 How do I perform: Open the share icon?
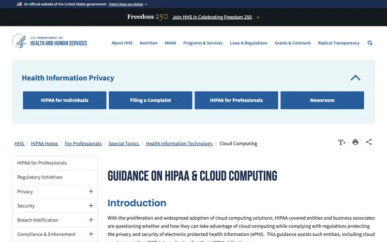[x=369, y=142]
